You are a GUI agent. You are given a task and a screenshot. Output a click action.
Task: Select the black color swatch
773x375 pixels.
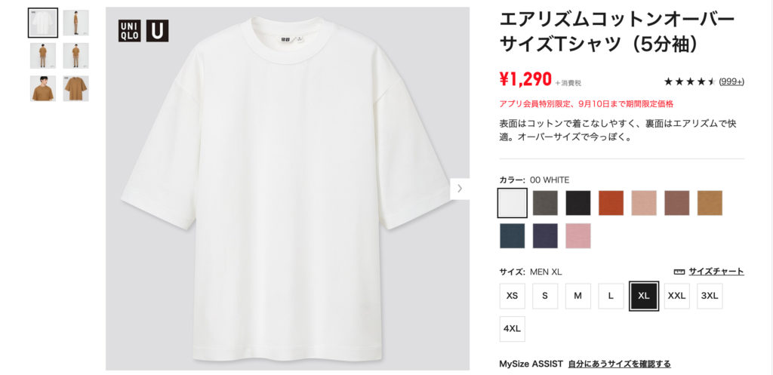pos(577,203)
